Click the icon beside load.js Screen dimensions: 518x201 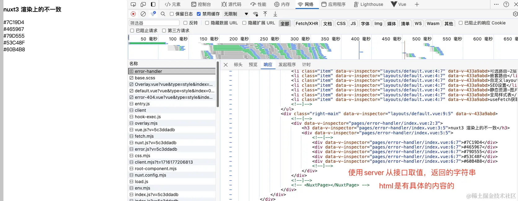pos(131,182)
